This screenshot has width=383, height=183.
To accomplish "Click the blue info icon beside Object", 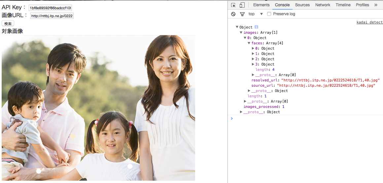I will (256, 27).
